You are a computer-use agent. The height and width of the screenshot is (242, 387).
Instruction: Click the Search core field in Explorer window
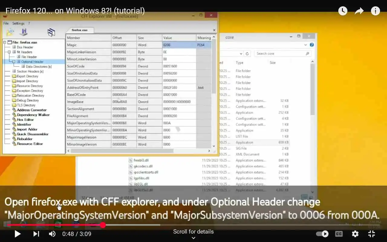[x=282, y=54]
